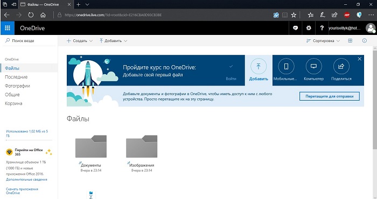Add web notes pen icon
The image size is (377, 199).
[323, 15]
